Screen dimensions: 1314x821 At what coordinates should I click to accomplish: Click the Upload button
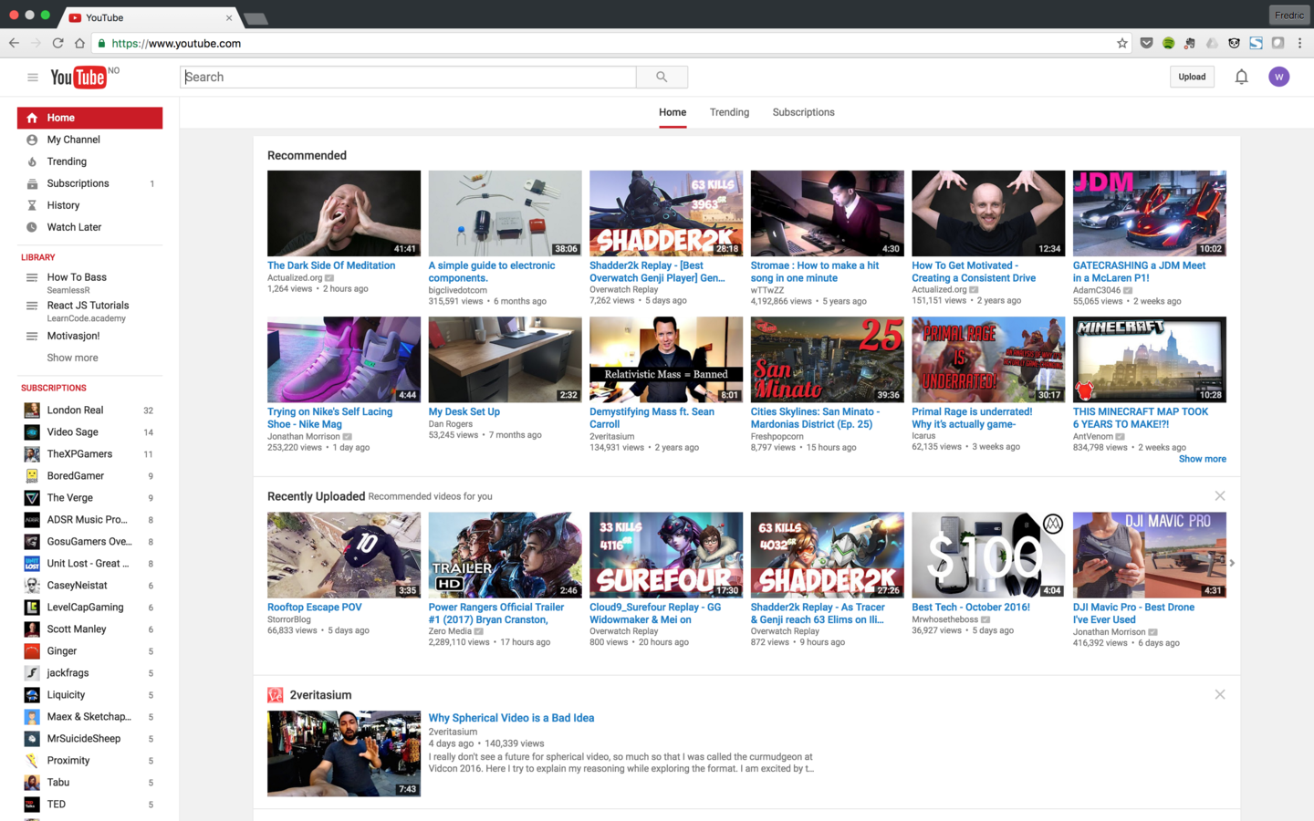click(x=1192, y=78)
